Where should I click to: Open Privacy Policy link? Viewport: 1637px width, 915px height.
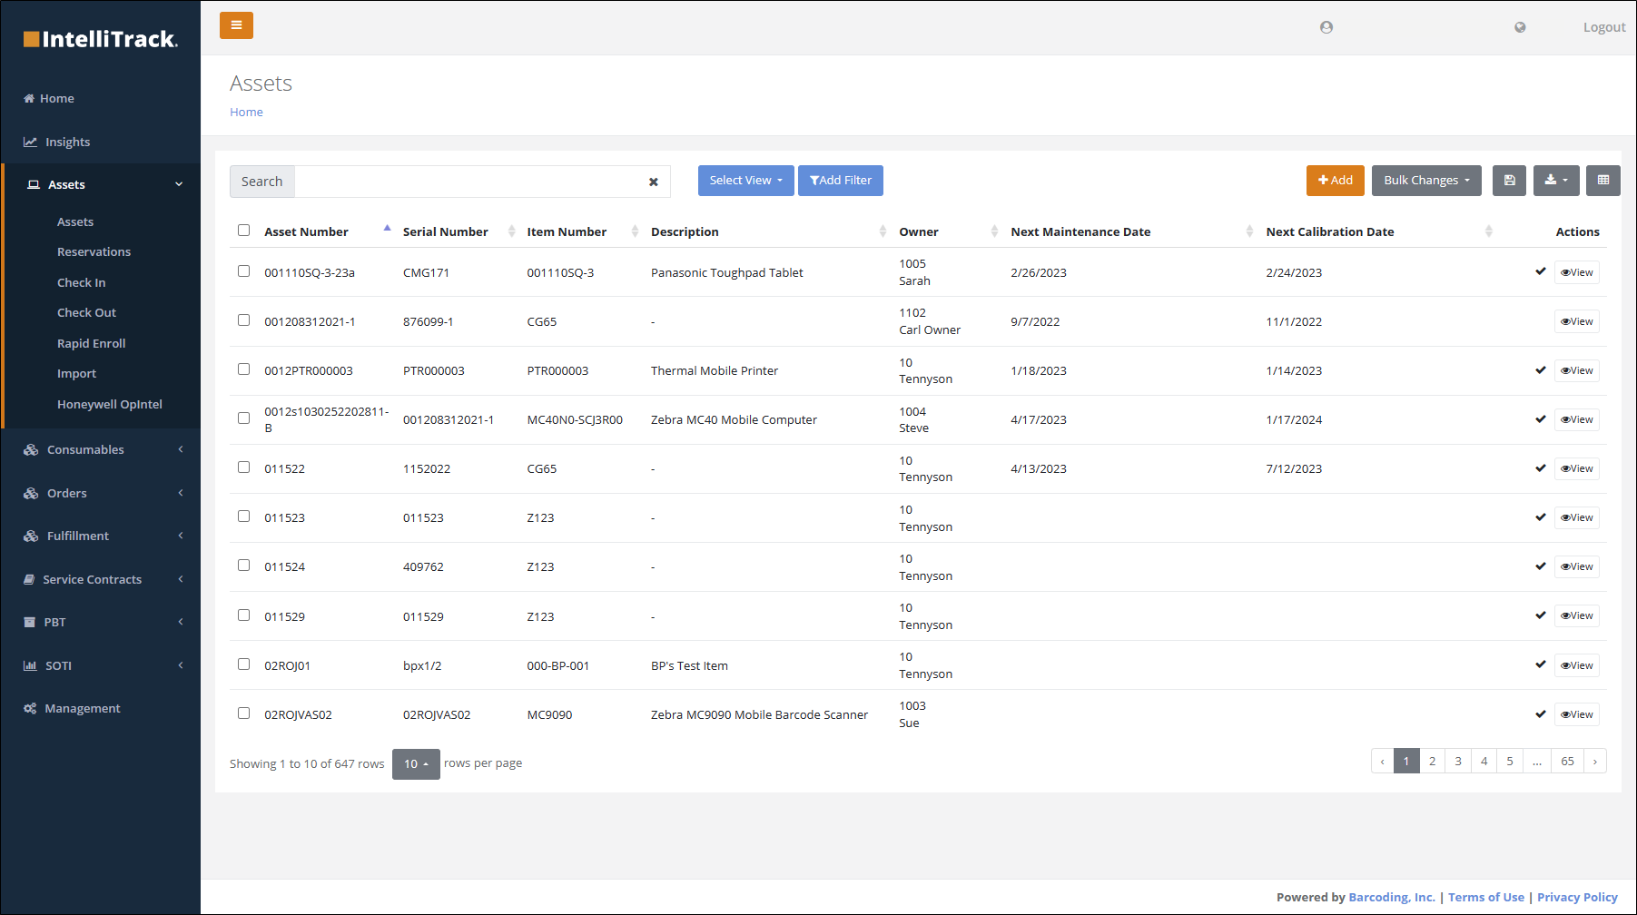(1577, 897)
